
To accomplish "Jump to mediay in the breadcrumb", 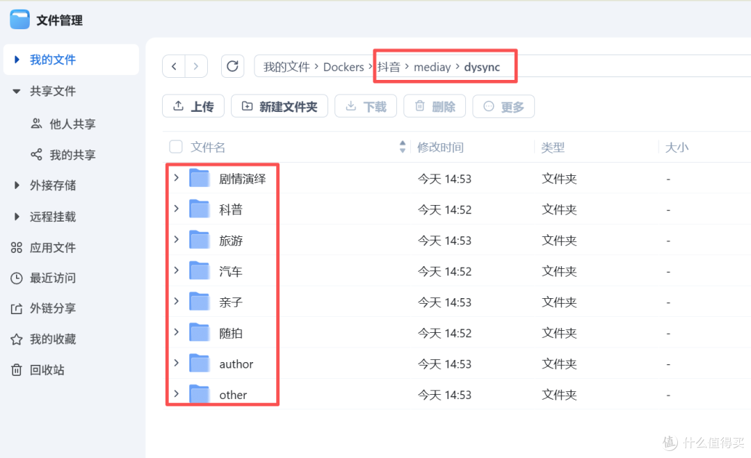I will click(x=432, y=67).
